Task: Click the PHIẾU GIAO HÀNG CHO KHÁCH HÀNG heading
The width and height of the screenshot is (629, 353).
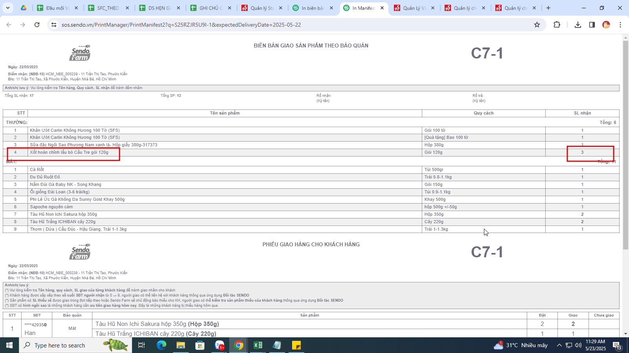Action: click(311, 244)
